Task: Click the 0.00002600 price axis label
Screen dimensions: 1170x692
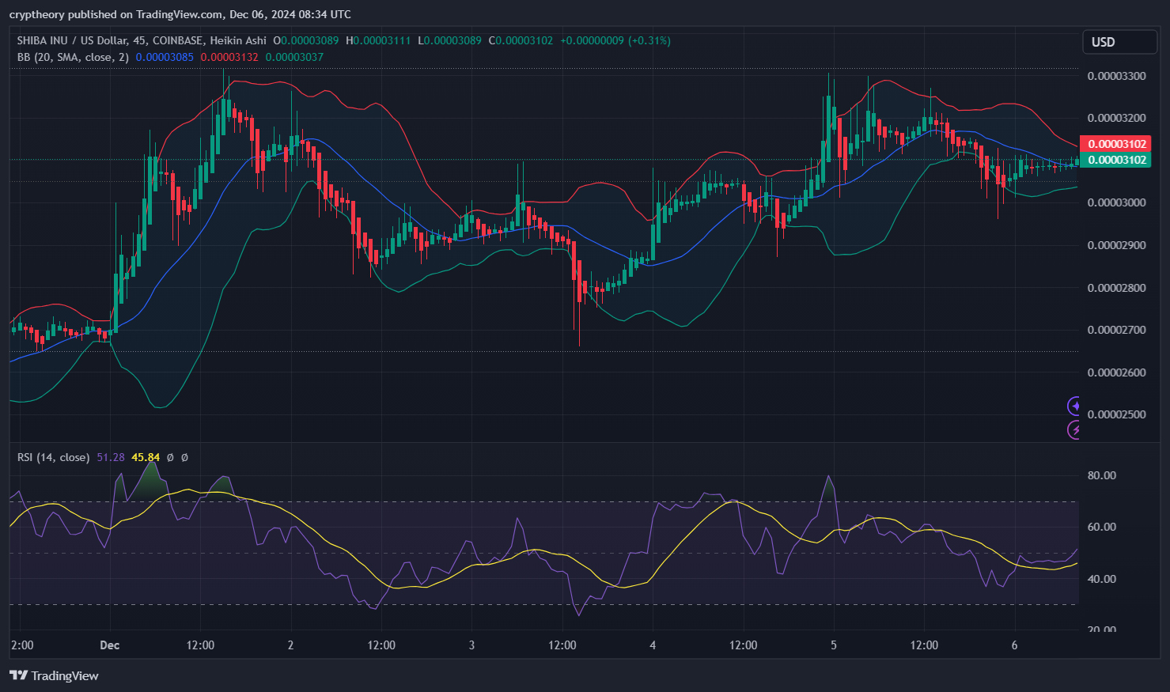Action: point(1116,372)
